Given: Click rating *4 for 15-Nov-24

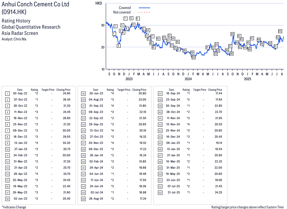Looking at the screenshot, I should (188, 124).
